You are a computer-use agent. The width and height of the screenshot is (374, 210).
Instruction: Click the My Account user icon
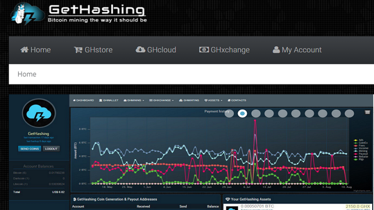[276, 50]
